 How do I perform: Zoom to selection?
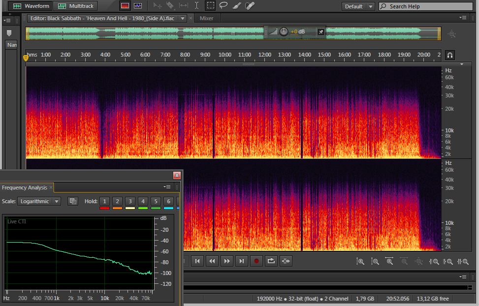[x=463, y=261]
